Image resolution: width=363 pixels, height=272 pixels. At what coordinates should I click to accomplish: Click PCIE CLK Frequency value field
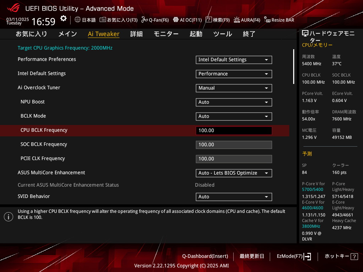click(234, 159)
